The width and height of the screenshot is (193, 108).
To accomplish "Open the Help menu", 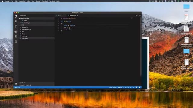I will coord(58,1).
